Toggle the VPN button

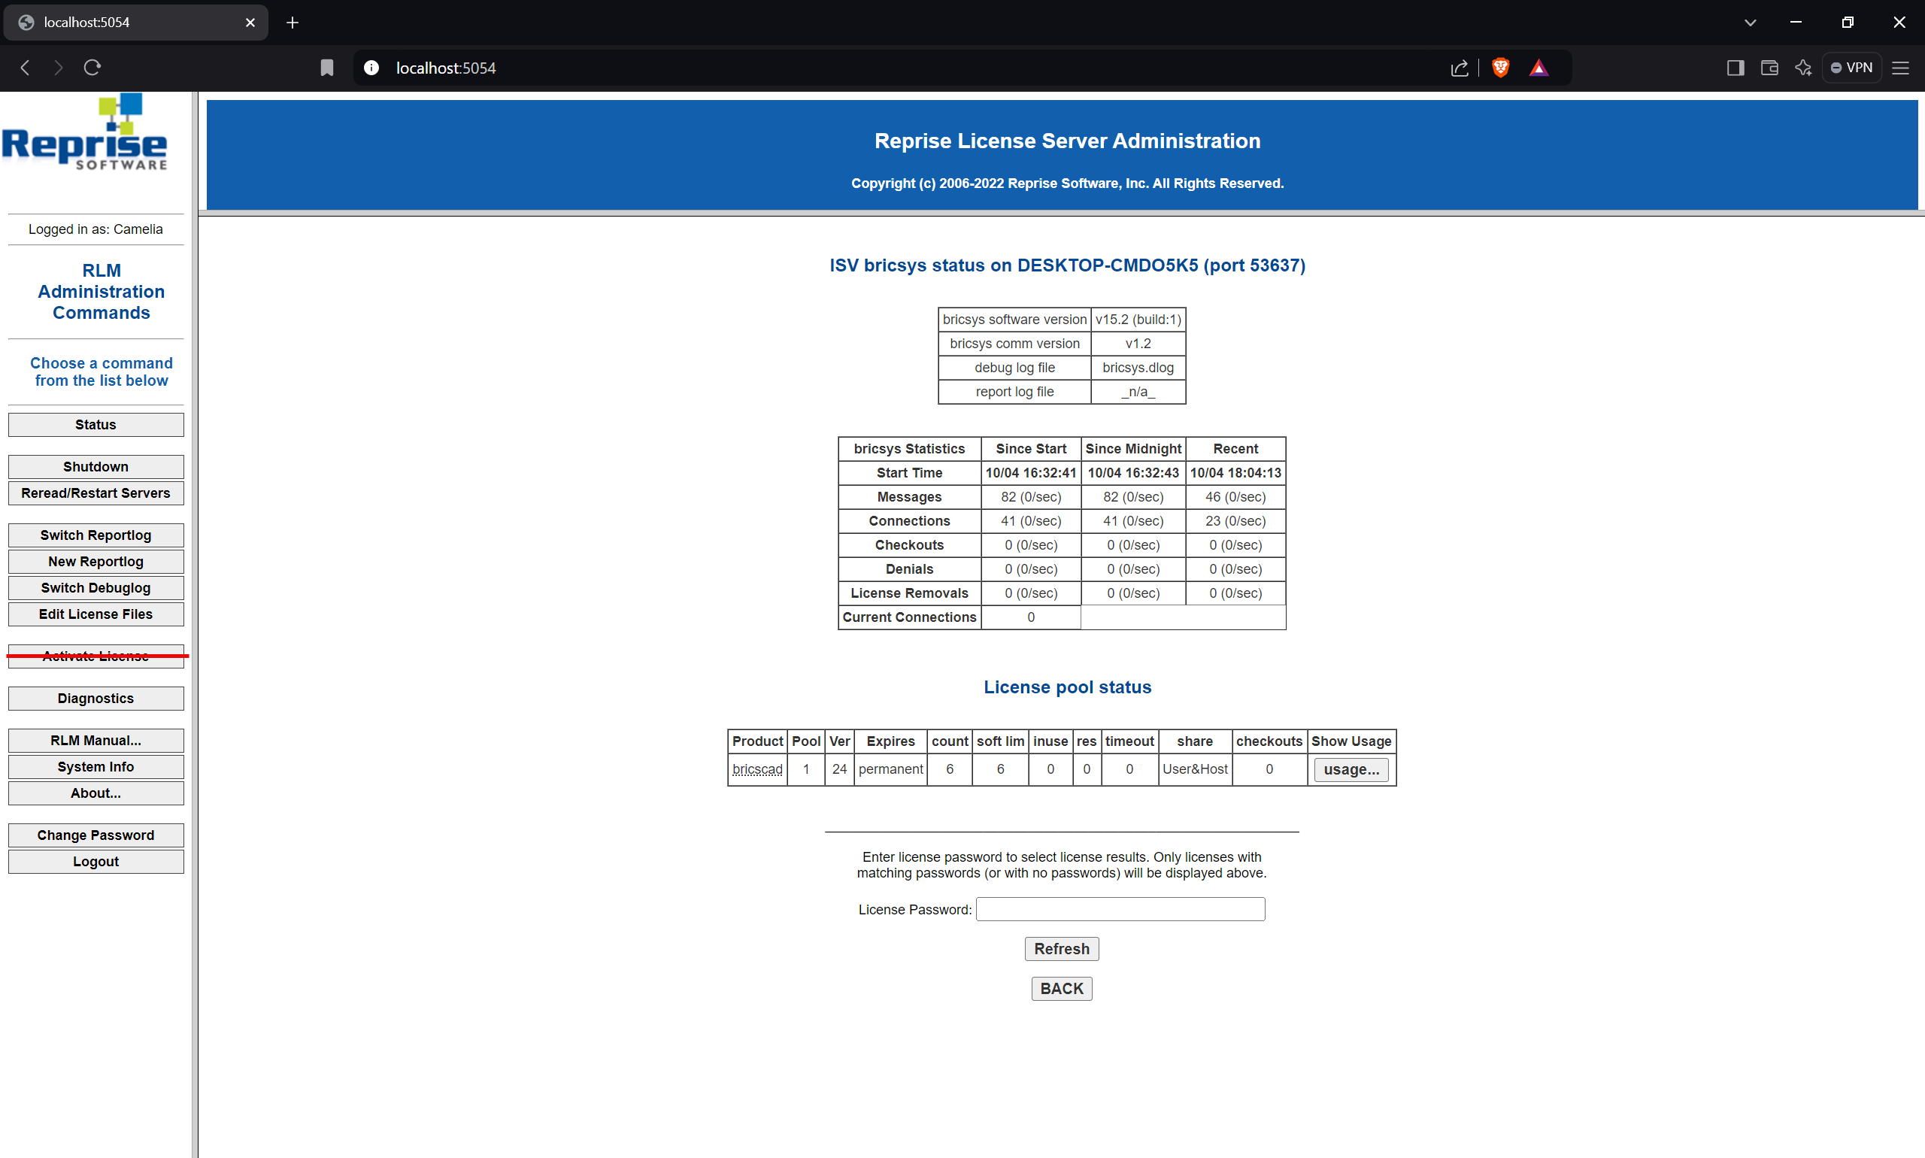click(1851, 68)
